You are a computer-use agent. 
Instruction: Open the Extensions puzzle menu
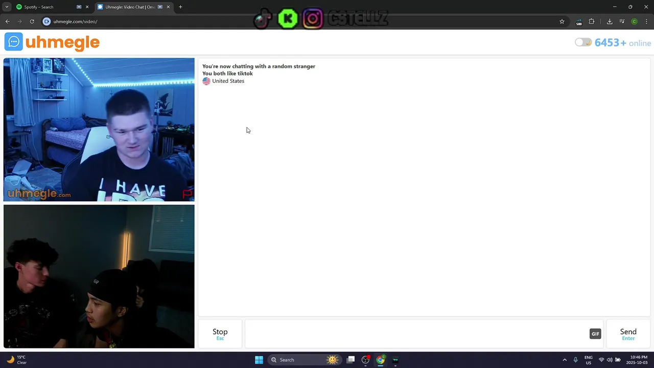tap(592, 21)
